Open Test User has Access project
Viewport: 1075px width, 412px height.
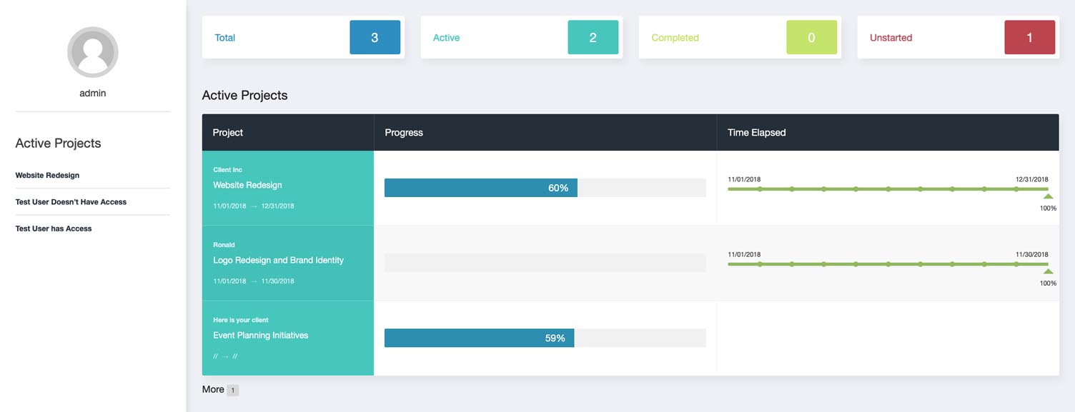[54, 228]
